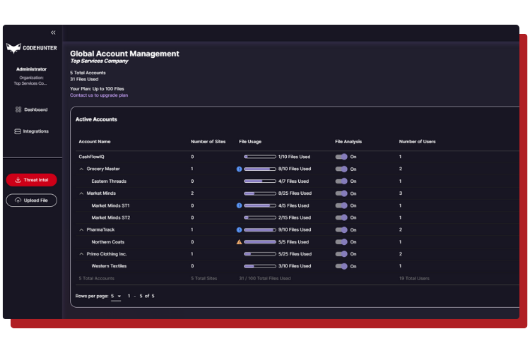Click the blue info icon on Grocery Master
Image resolution: width=530 pixels, height=353 pixels.
click(239, 169)
